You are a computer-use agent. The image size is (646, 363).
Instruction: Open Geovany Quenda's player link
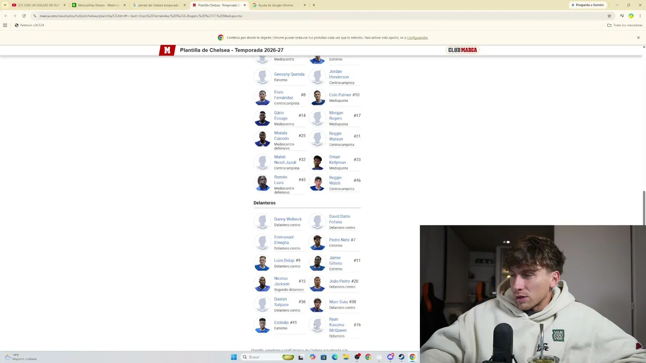coord(289,74)
